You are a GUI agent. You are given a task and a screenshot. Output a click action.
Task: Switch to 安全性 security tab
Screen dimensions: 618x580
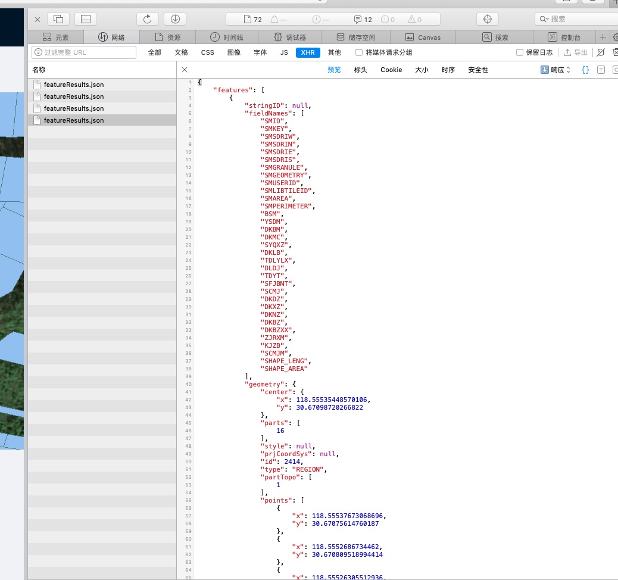click(x=477, y=70)
